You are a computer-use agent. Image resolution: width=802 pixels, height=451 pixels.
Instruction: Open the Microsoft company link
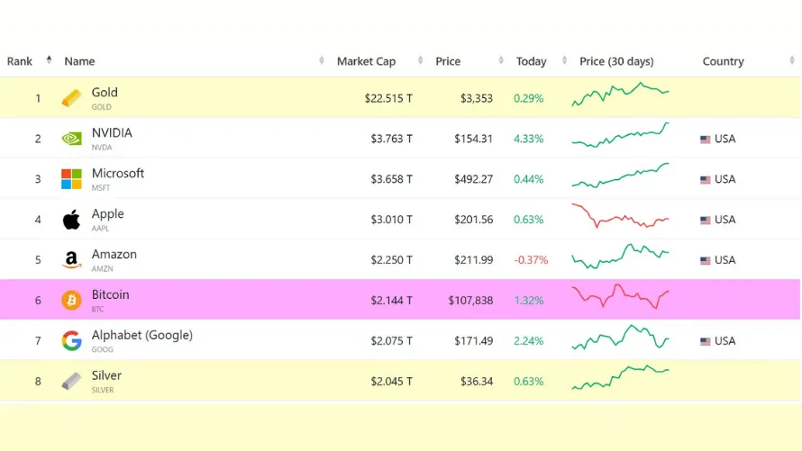coord(118,173)
